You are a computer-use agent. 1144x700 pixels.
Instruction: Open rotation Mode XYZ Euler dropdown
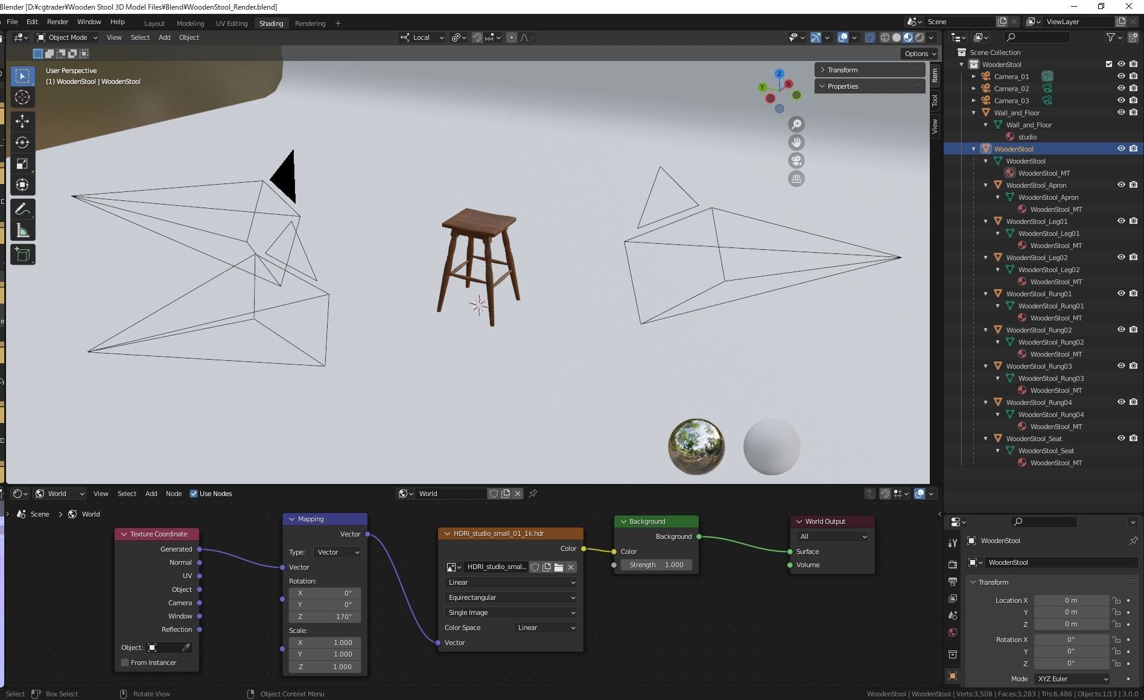[x=1072, y=679]
